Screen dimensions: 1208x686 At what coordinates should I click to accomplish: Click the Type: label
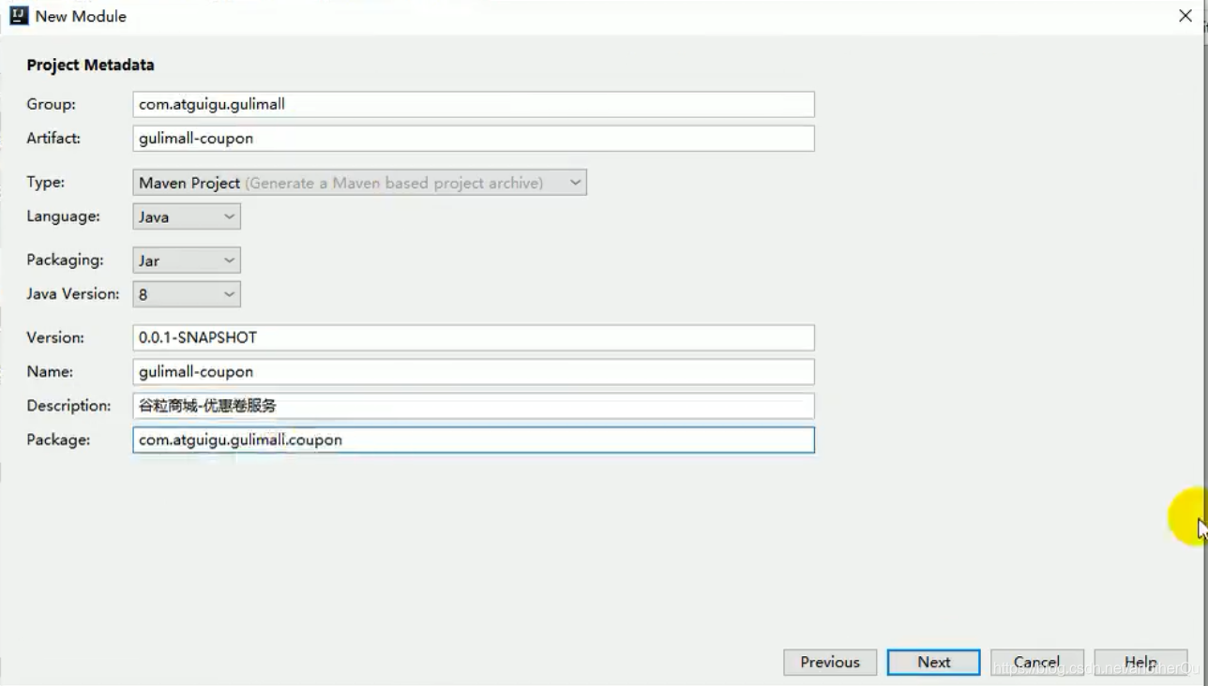click(46, 182)
